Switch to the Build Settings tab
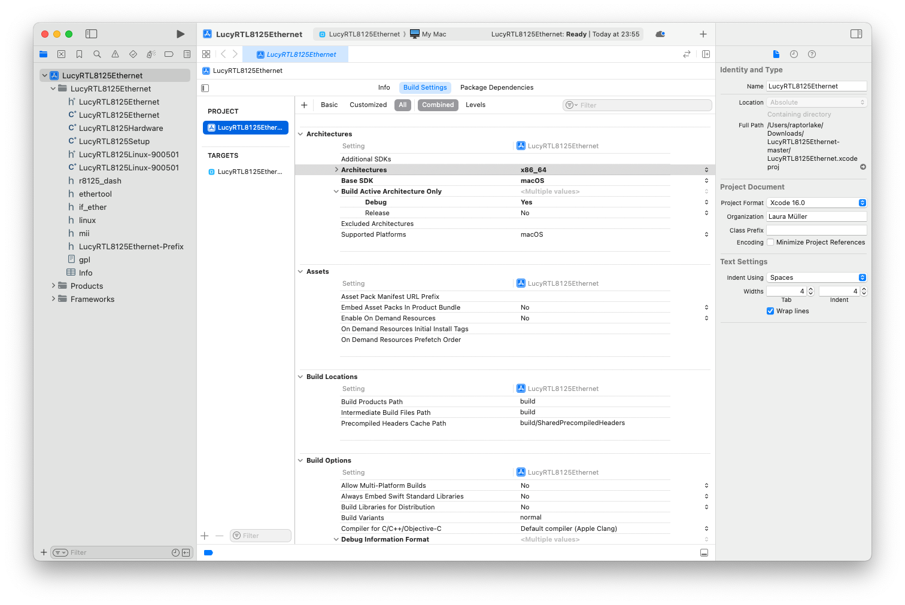This screenshot has width=905, height=605. [425, 88]
